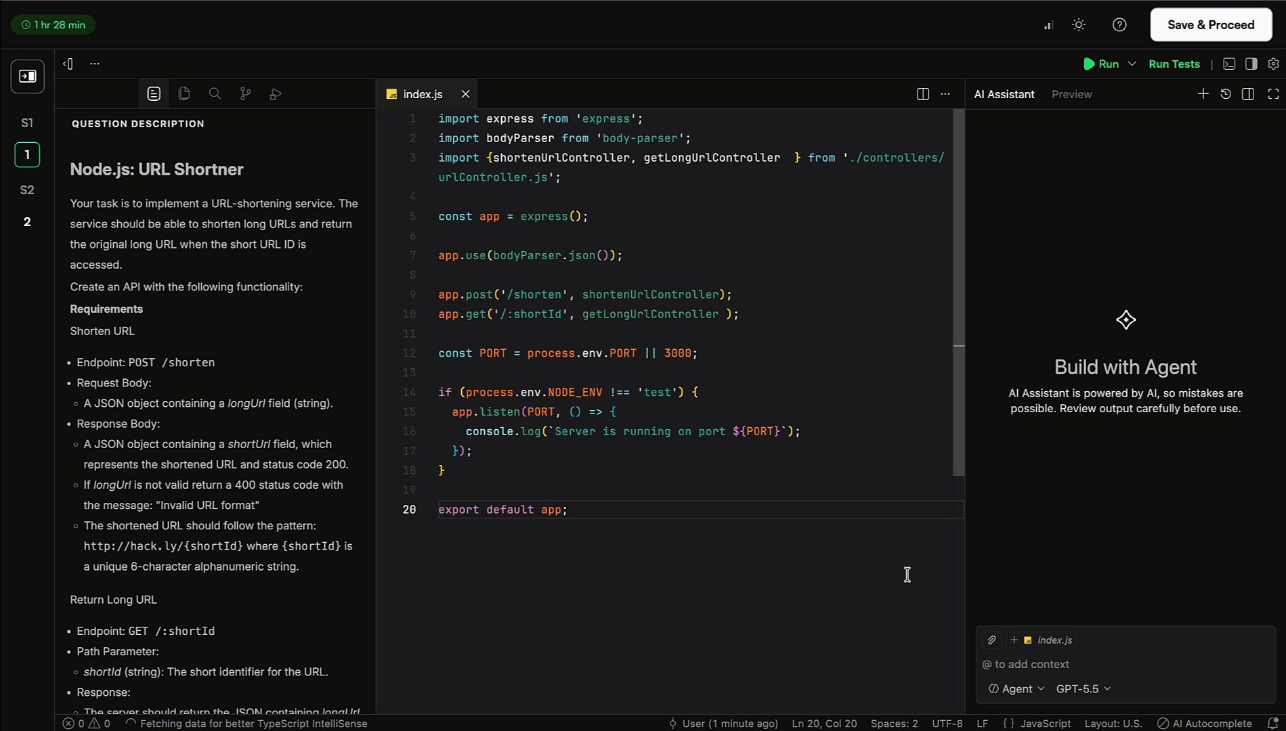The image size is (1286, 731).
Task: Click the Node.js: URL Shortner heading
Action: (156, 169)
